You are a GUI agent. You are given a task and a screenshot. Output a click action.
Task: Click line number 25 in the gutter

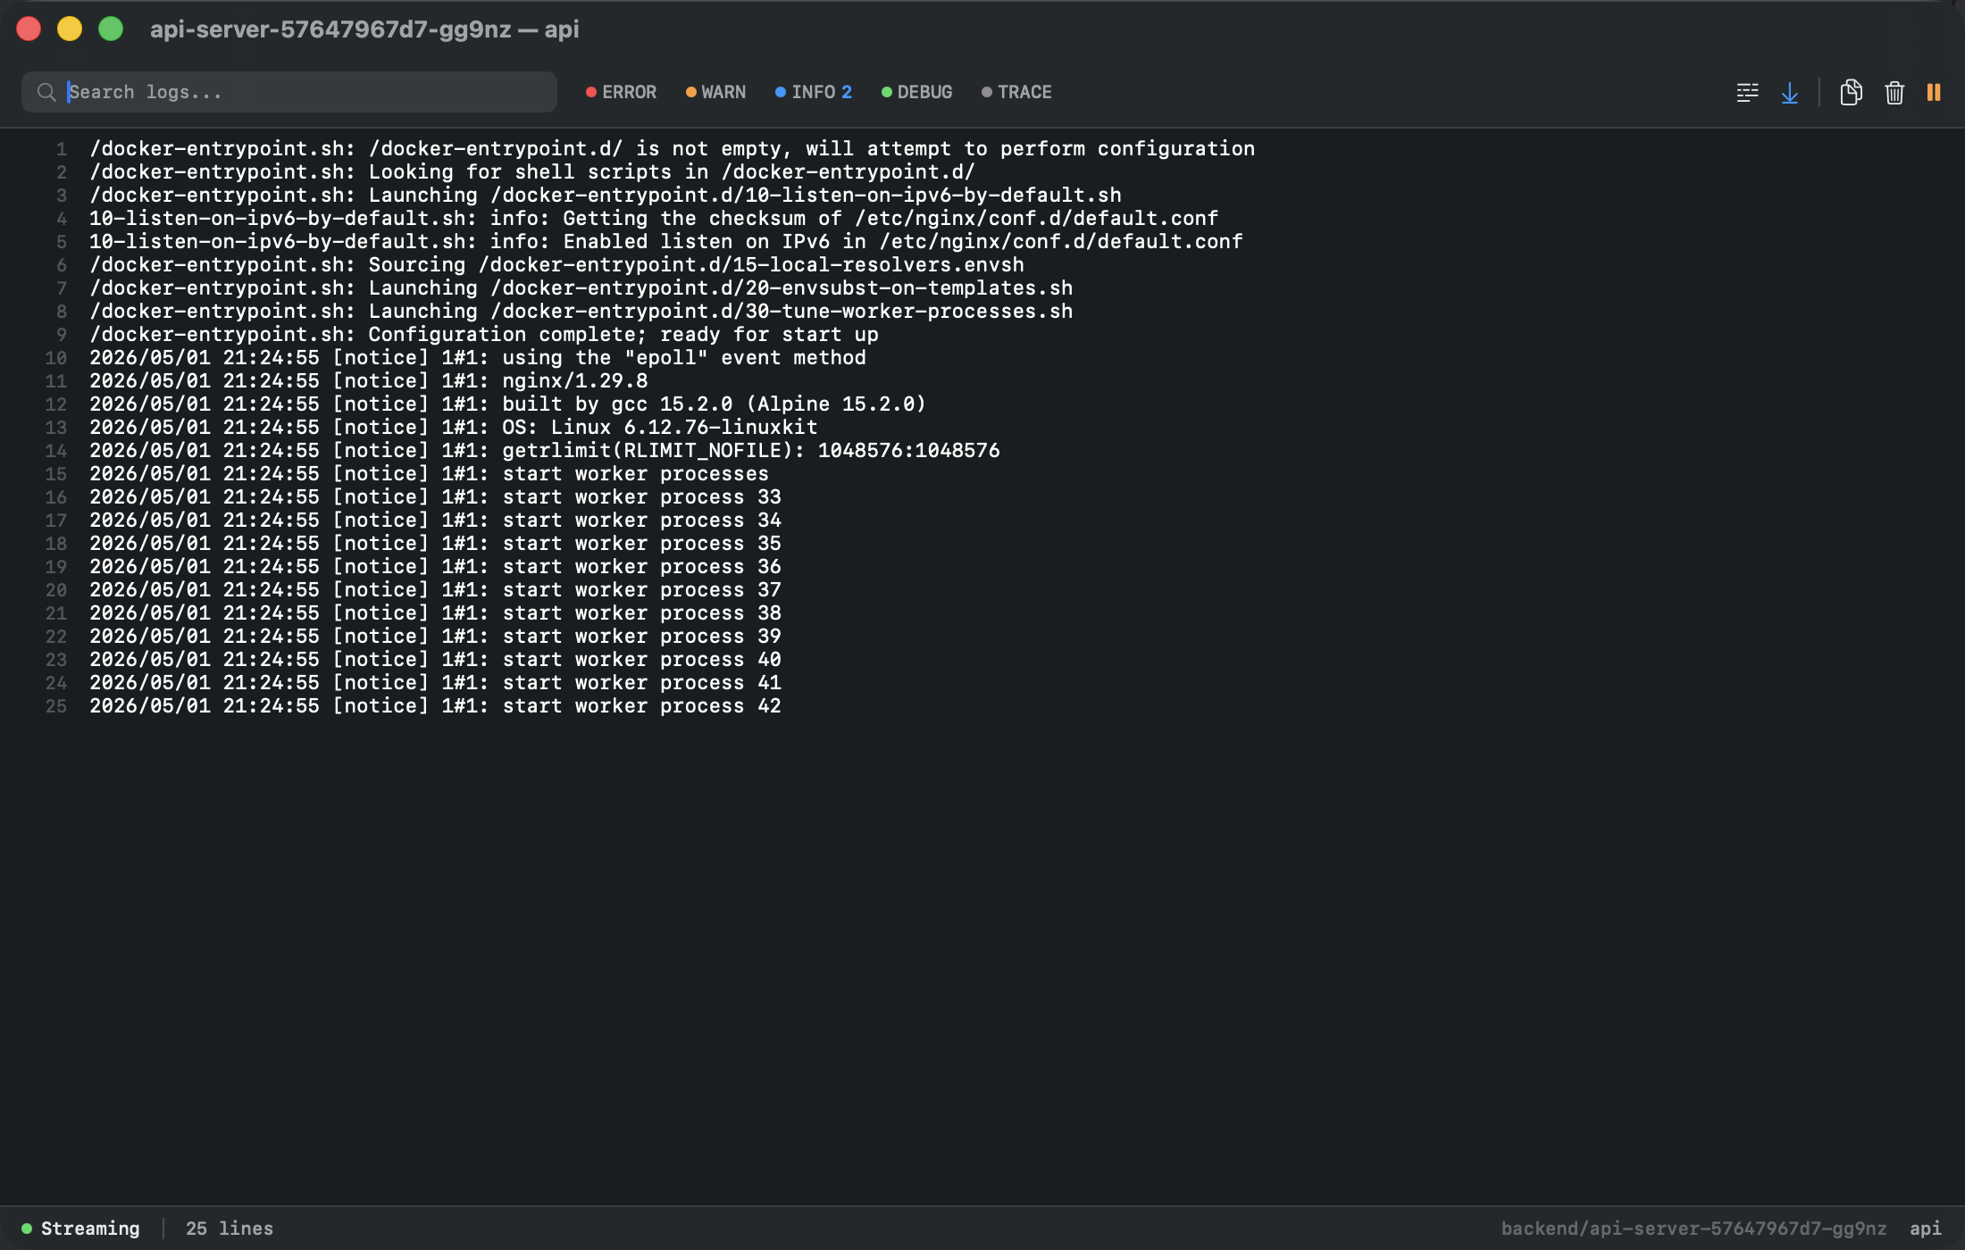tap(56, 706)
